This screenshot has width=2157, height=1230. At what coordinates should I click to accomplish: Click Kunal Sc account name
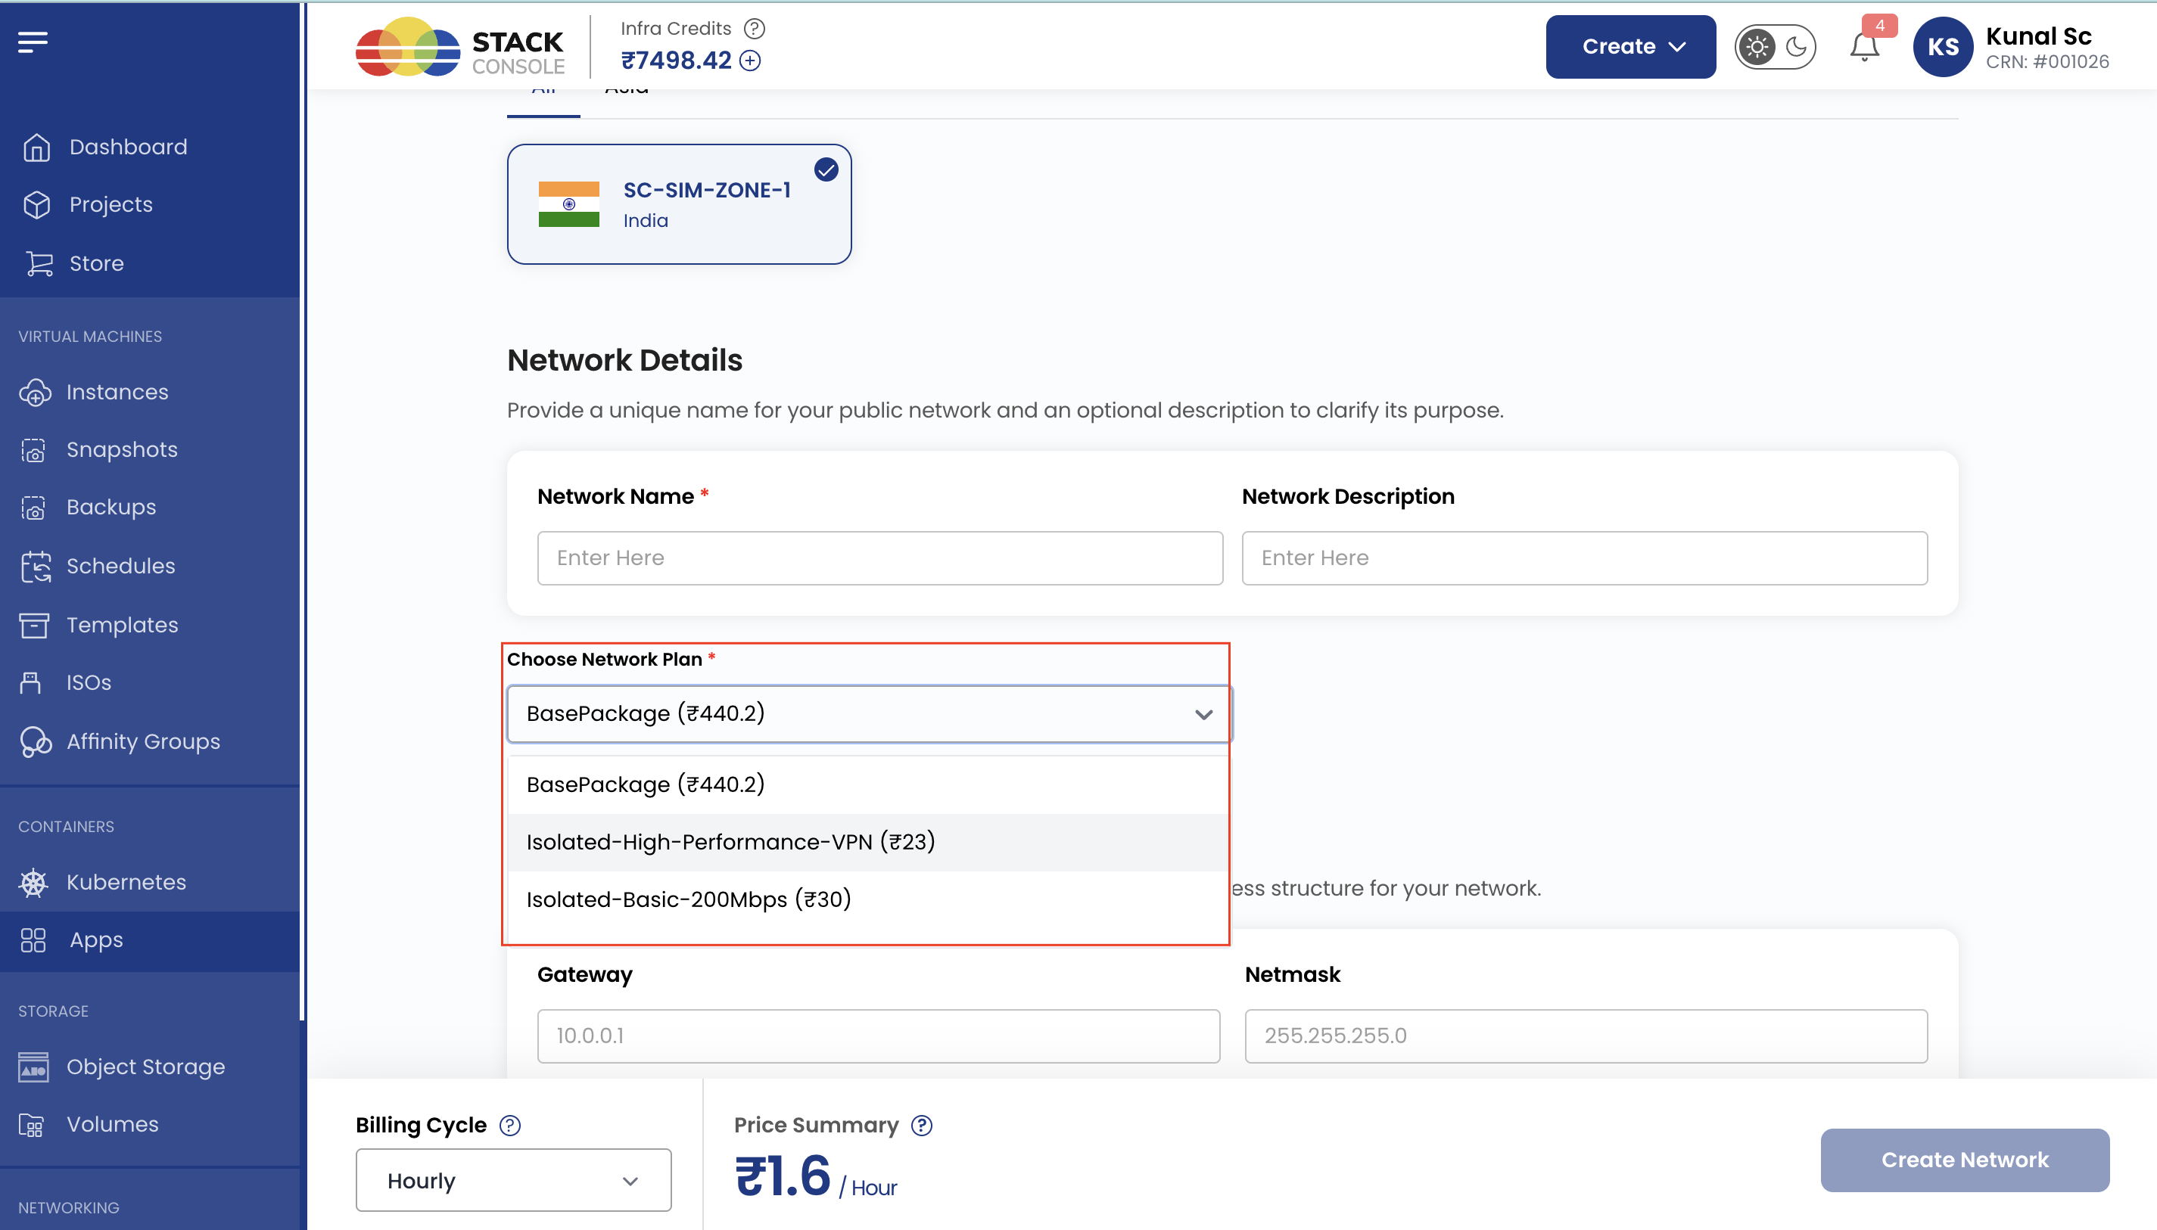coord(2038,36)
